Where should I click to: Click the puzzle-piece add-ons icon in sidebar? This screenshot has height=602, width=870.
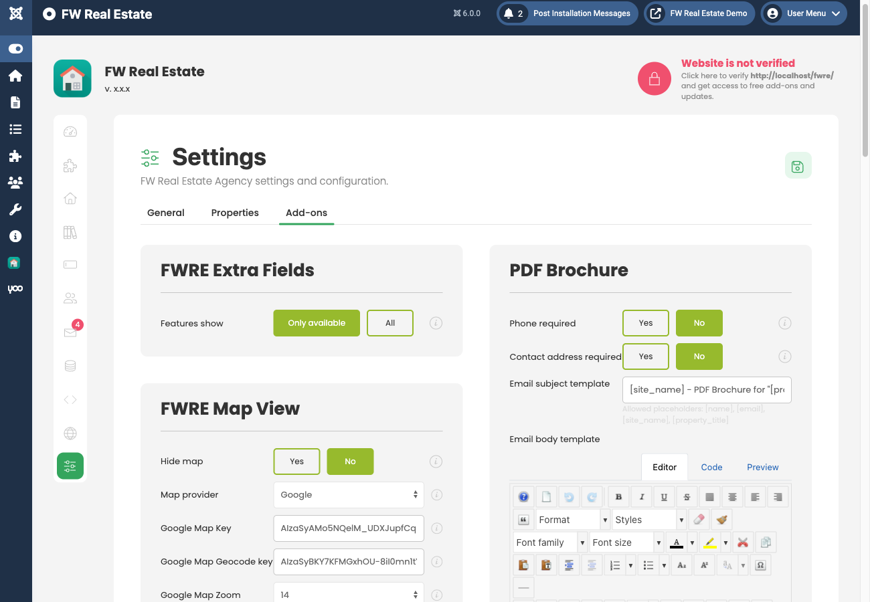pyautogui.click(x=15, y=157)
